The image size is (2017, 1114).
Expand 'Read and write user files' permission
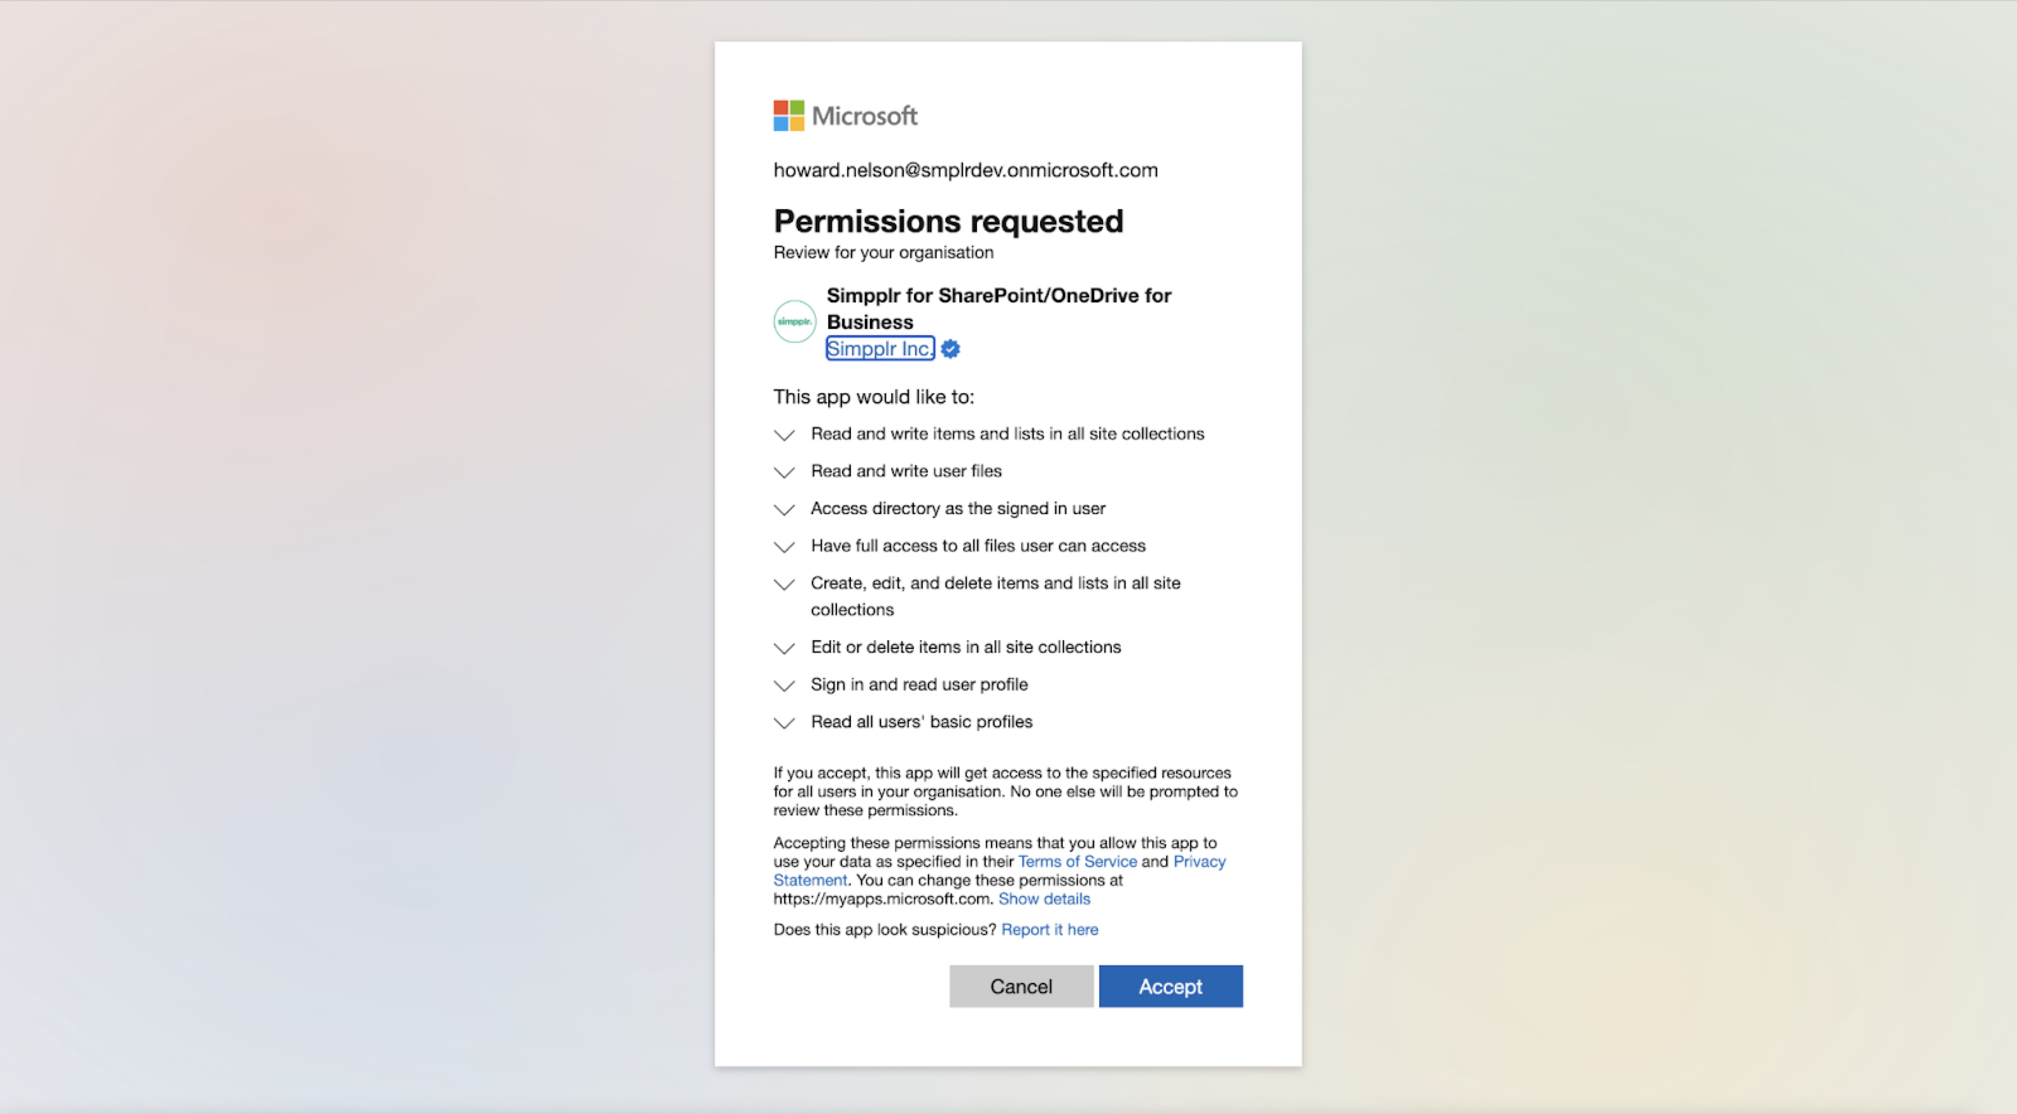(785, 472)
